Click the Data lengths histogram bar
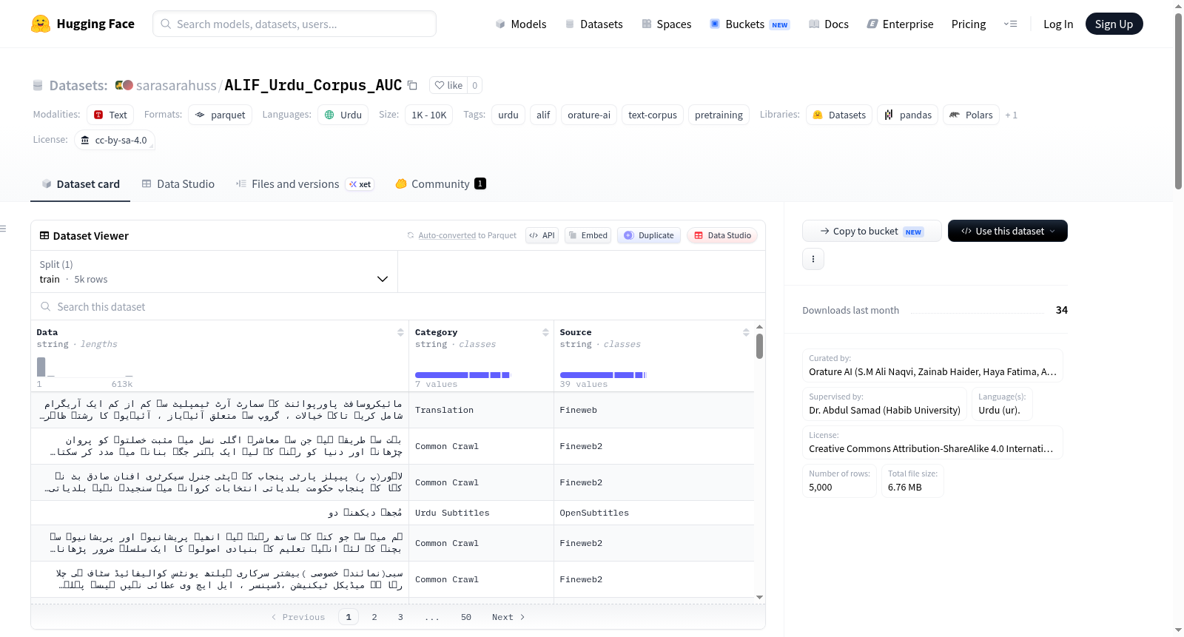The height and width of the screenshot is (637, 1184). 41,367
